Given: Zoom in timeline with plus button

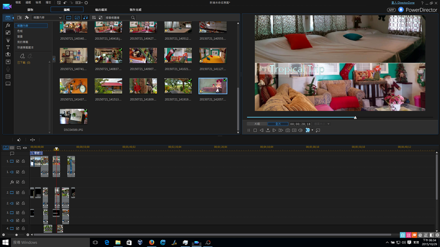Looking at the screenshot, I should click(27, 235).
